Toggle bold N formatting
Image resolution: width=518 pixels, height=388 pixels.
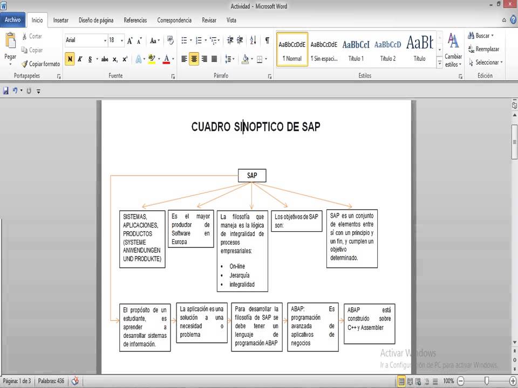(70, 59)
